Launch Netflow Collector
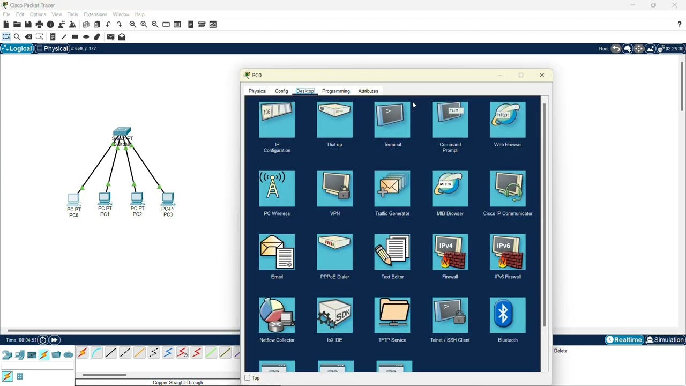Image resolution: width=686 pixels, height=386 pixels. click(277, 315)
